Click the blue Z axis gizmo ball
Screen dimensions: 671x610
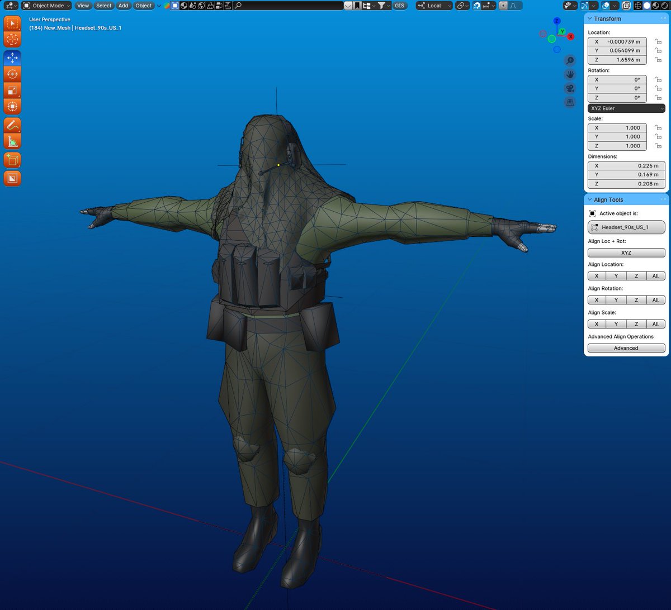[557, 21]
